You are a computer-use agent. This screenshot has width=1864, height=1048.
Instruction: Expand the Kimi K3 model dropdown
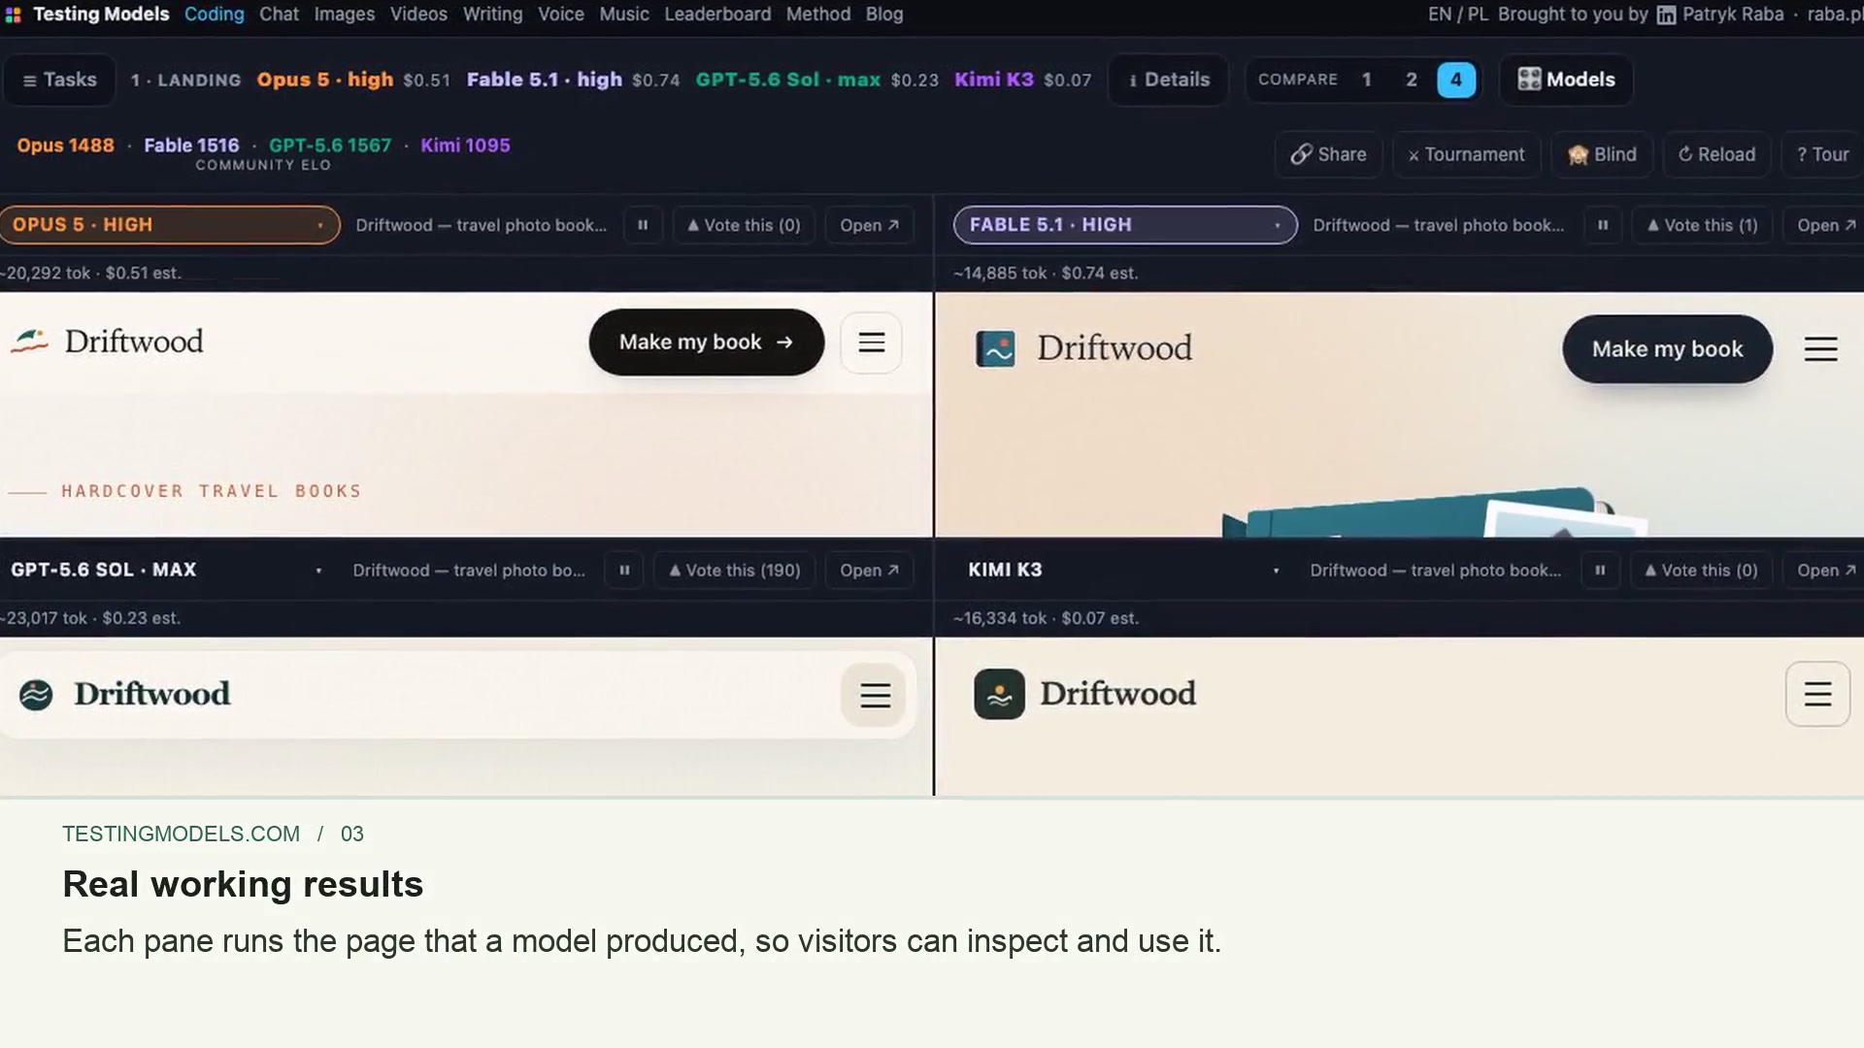point(1124,571)
